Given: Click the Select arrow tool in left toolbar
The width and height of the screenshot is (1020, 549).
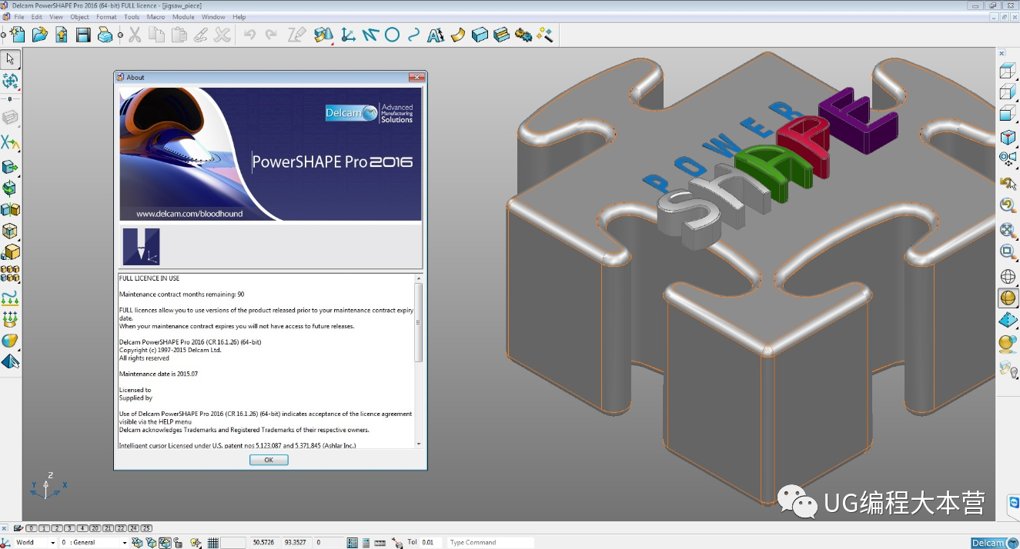Looking at the screenshot, I should (x=10, y=58).
